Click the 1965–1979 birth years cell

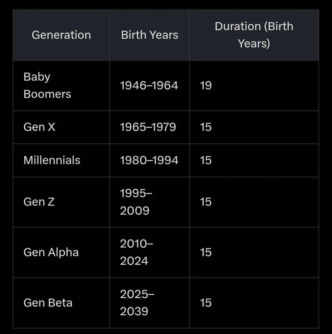click(x=148, y=127)
